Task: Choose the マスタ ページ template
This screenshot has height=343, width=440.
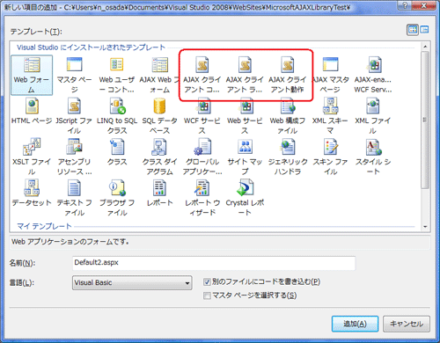Action: click(x=74, y=75)
